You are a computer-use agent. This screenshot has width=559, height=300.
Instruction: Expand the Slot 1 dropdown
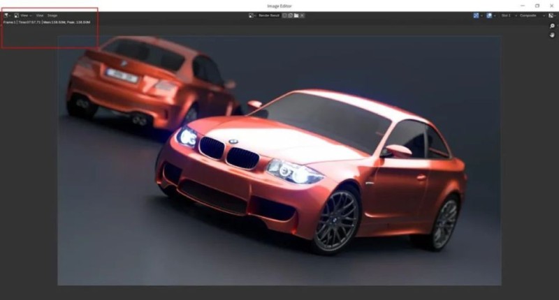(x=506, y=15)
